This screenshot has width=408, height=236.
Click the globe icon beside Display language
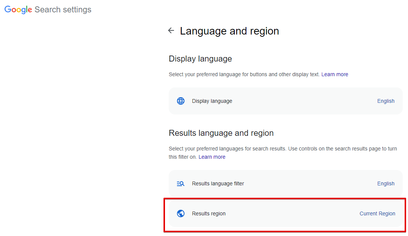click(180, 101)
